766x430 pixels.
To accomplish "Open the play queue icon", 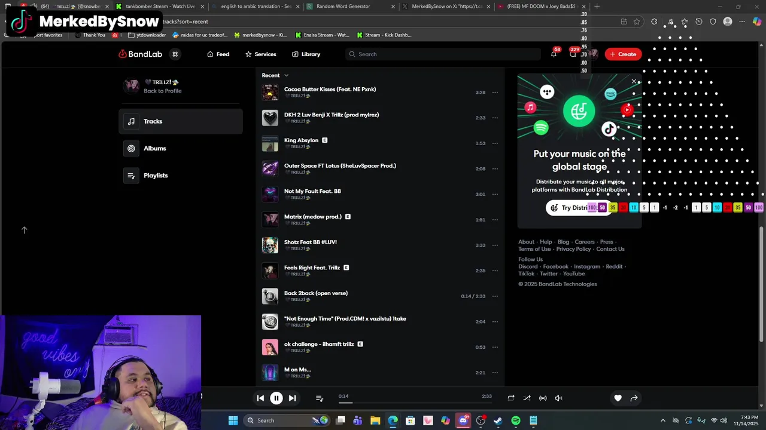I will coord(319,398).
